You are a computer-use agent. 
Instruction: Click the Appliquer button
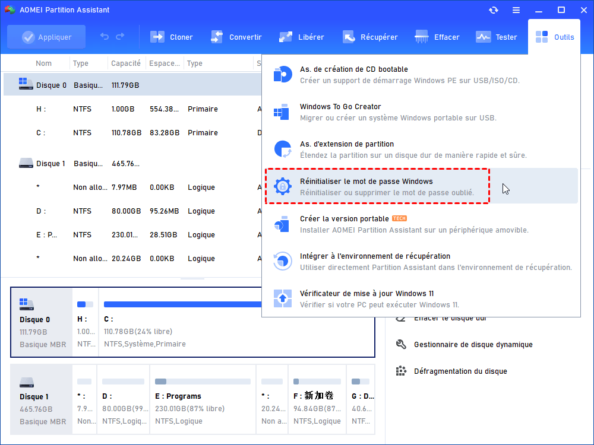46,37
